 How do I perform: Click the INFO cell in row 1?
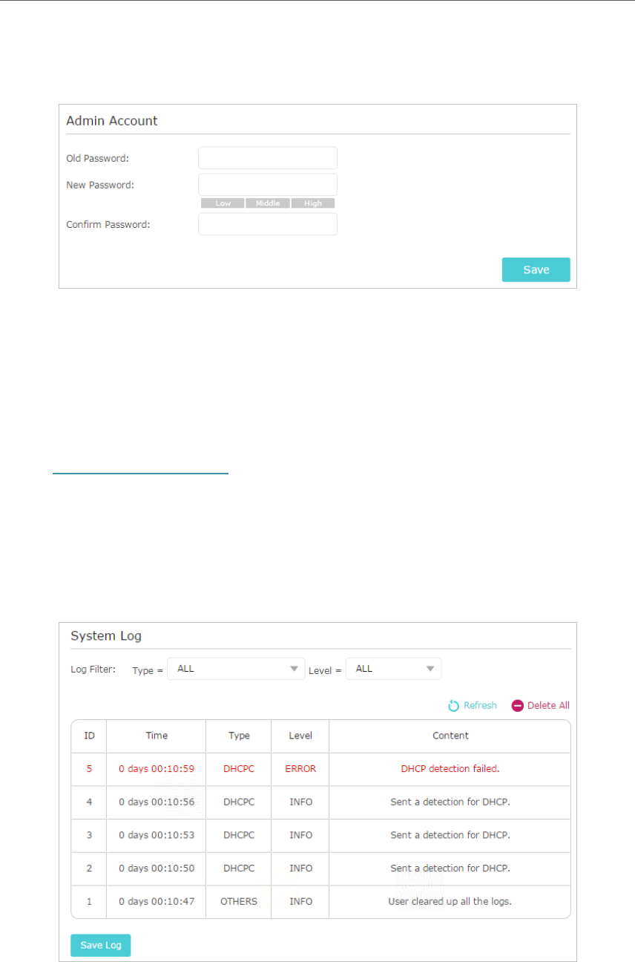click(x=300, y=901)
